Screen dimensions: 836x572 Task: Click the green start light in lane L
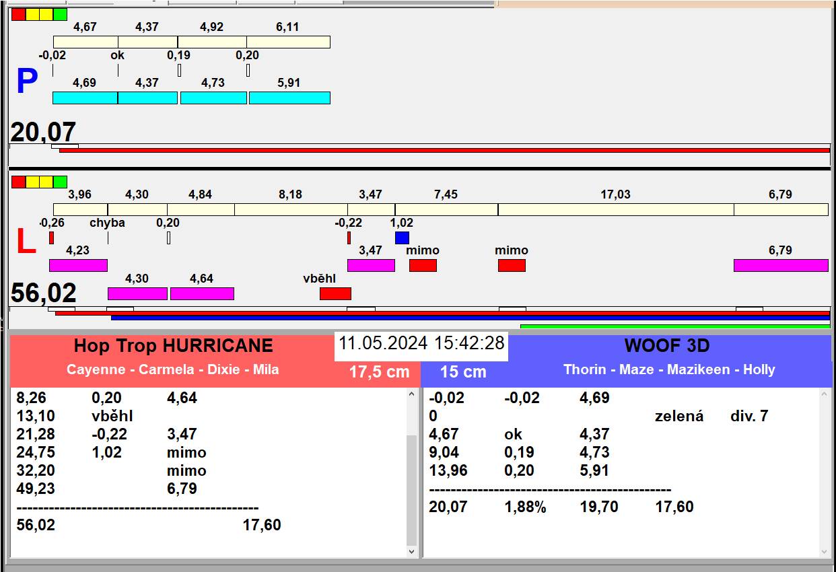pyautogui.click(x=60, y=182)
